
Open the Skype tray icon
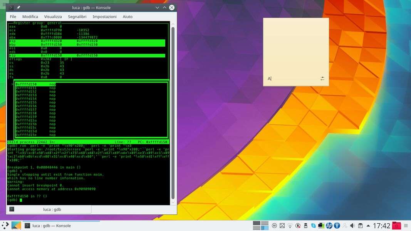pos(313,226)
